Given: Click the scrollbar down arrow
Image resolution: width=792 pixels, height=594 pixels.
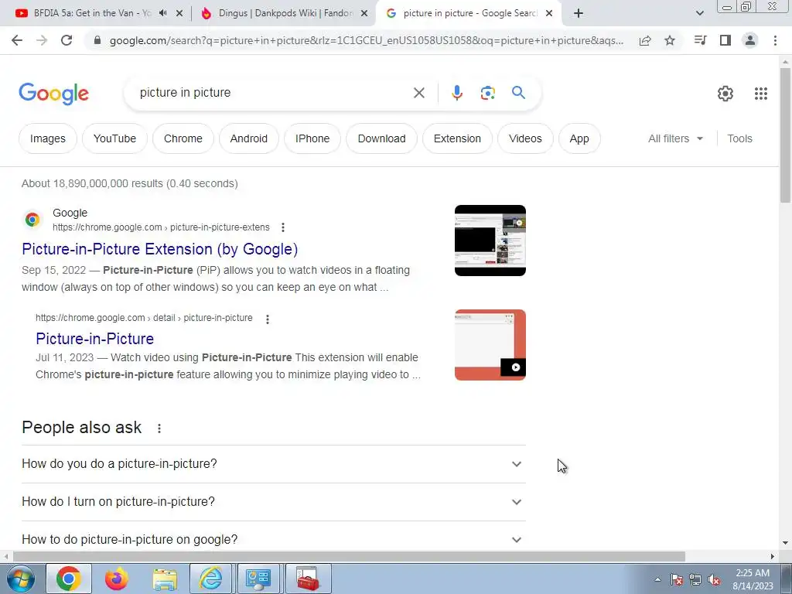Looking at the screenshot, I should coord(785,544).
